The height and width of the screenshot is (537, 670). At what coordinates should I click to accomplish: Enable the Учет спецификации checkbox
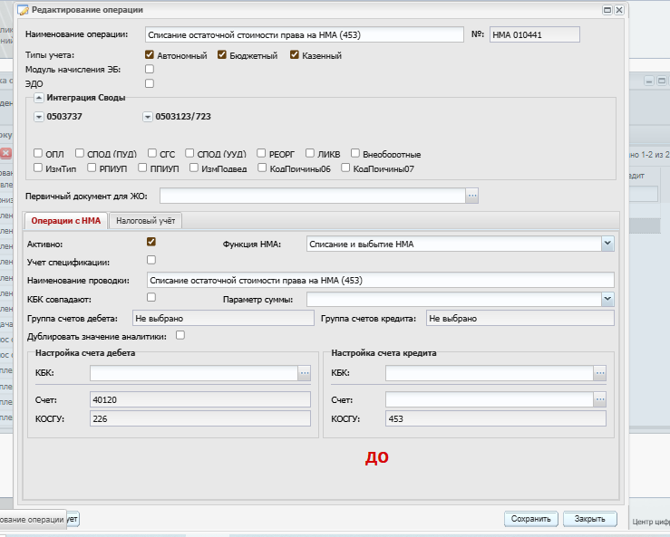pyautogui.click(x=151, y=260)
